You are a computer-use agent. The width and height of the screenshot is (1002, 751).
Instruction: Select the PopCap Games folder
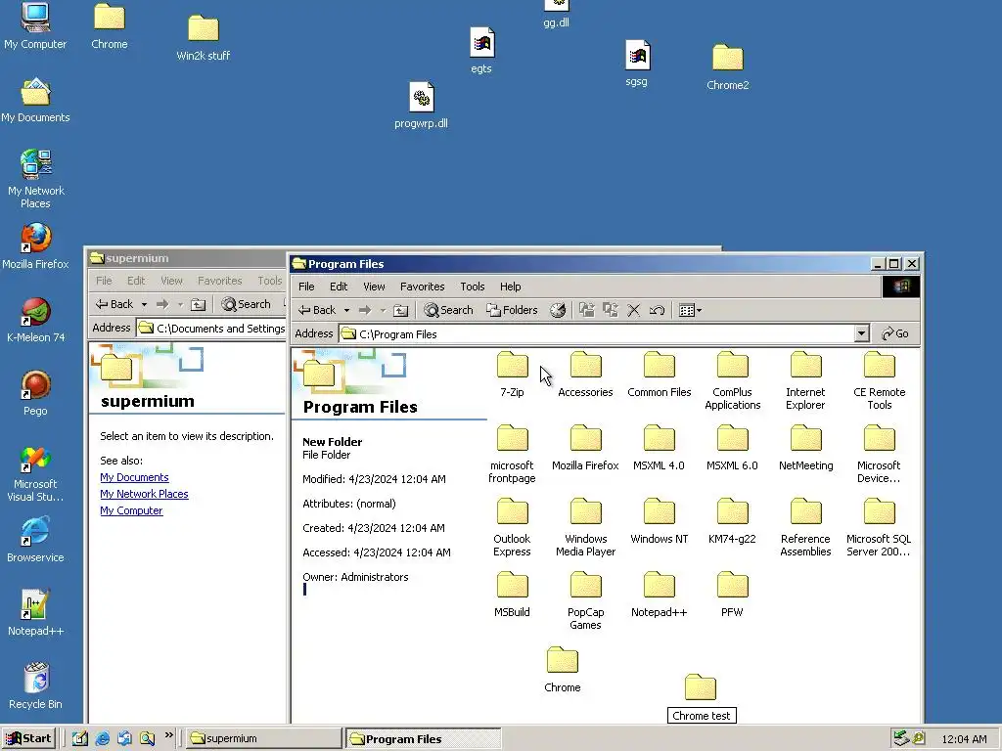[x=585, y=601]
